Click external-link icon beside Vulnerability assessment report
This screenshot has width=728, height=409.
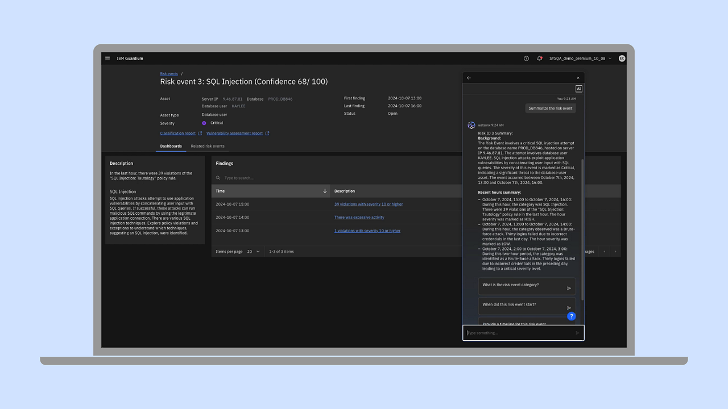click(267, 133)
